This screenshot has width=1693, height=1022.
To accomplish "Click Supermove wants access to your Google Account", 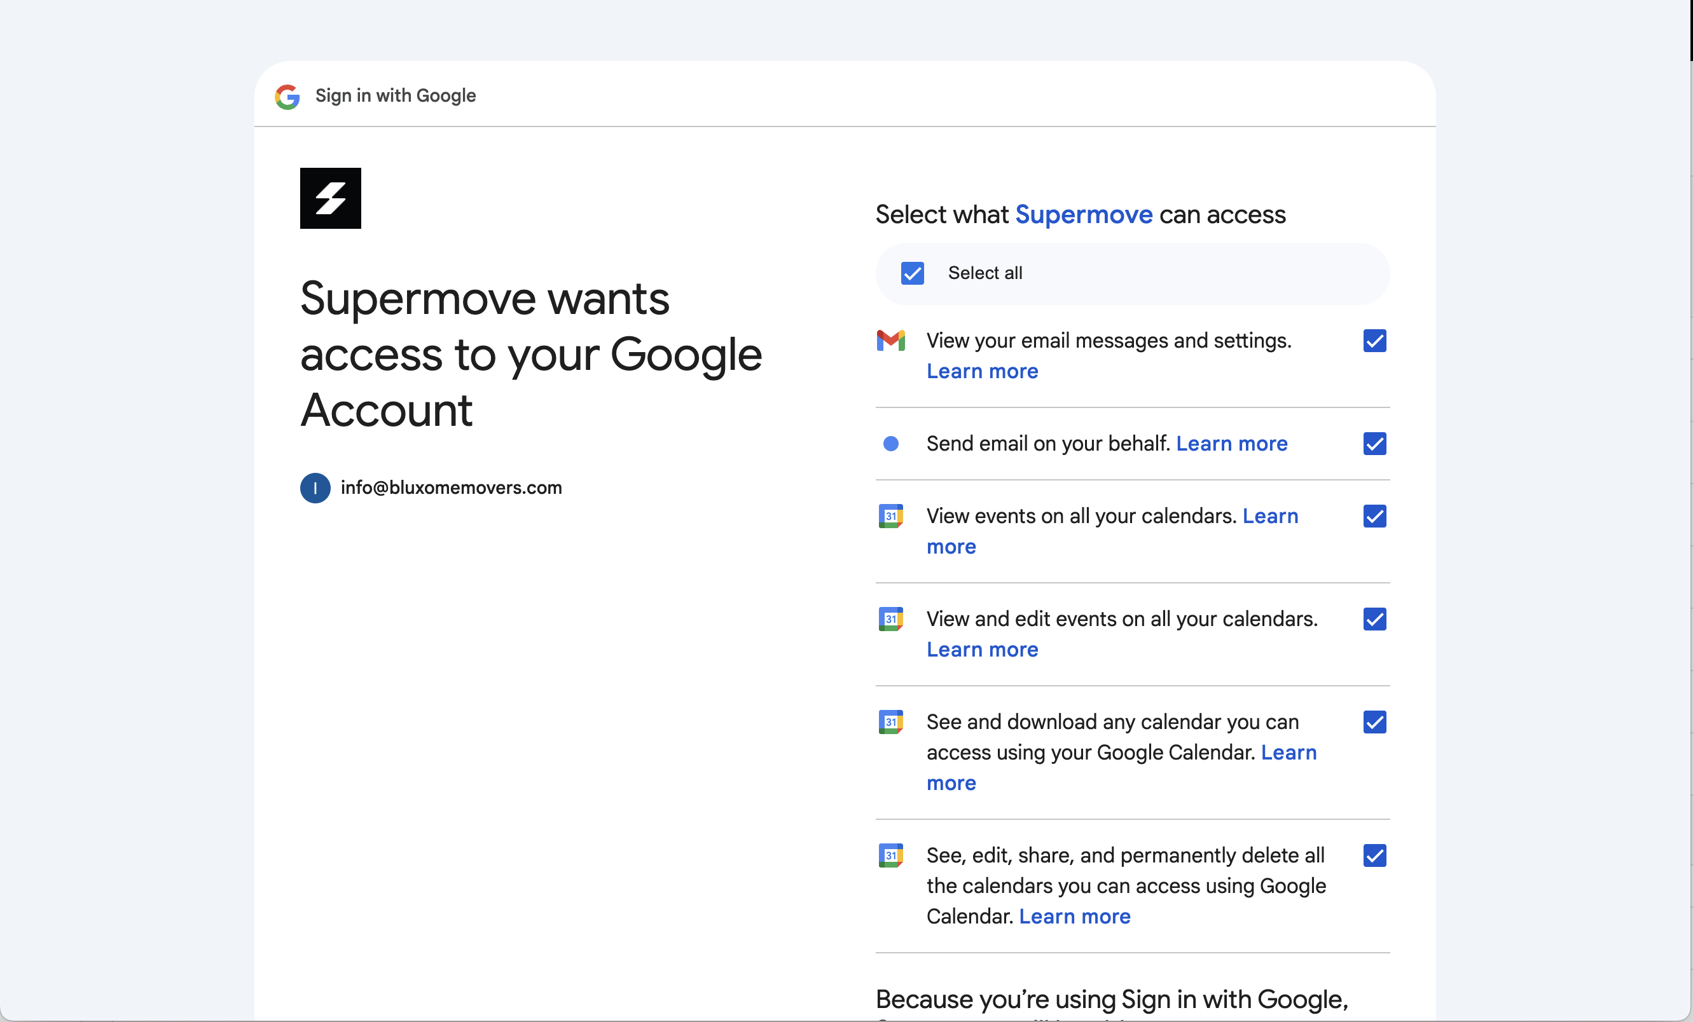I will (x=531, y=355).
